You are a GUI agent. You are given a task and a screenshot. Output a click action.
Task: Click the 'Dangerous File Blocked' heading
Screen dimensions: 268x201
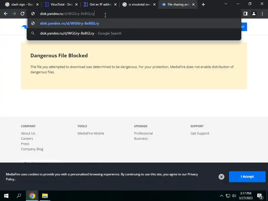point(59,55)
